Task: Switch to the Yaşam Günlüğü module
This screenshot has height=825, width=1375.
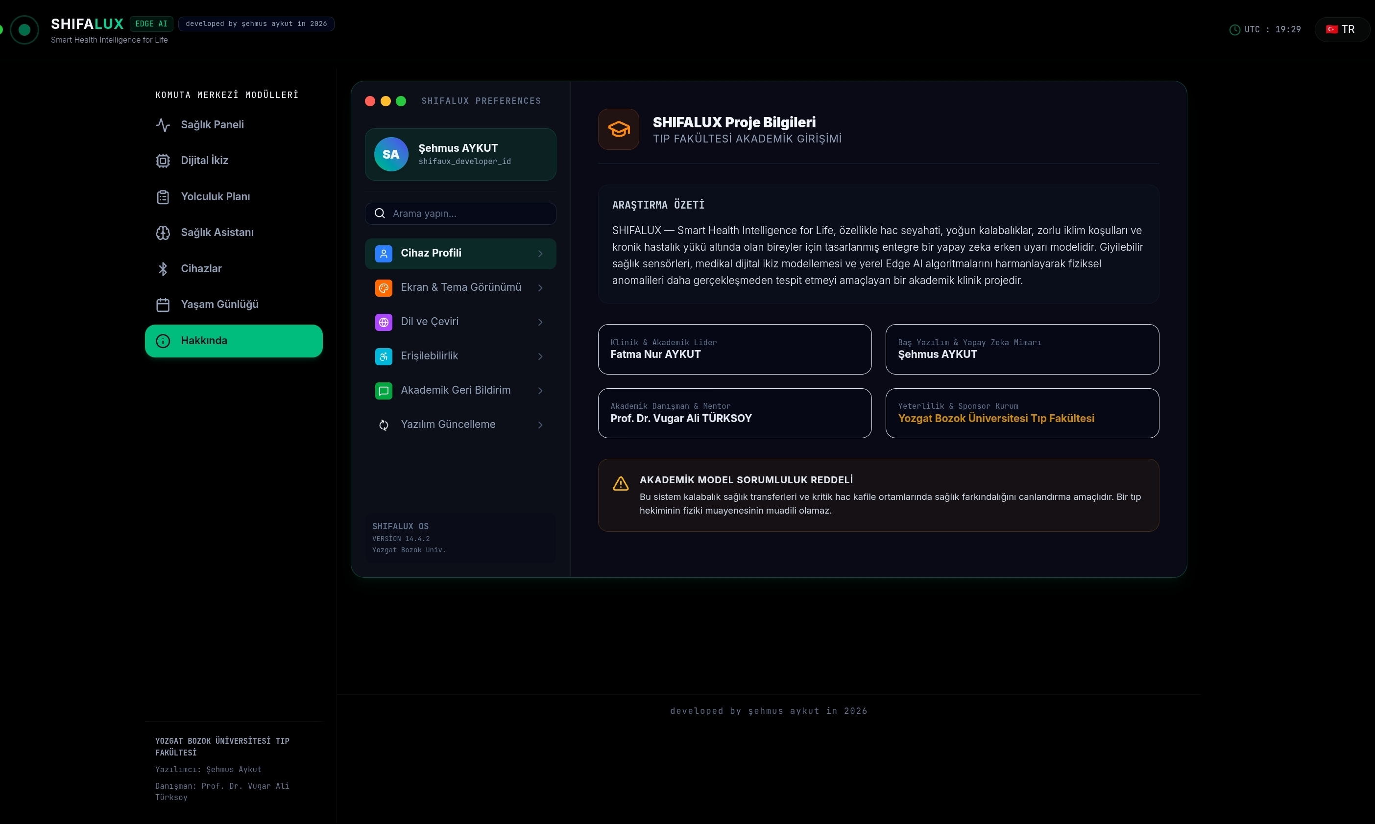Action: (x=234, y=305)
